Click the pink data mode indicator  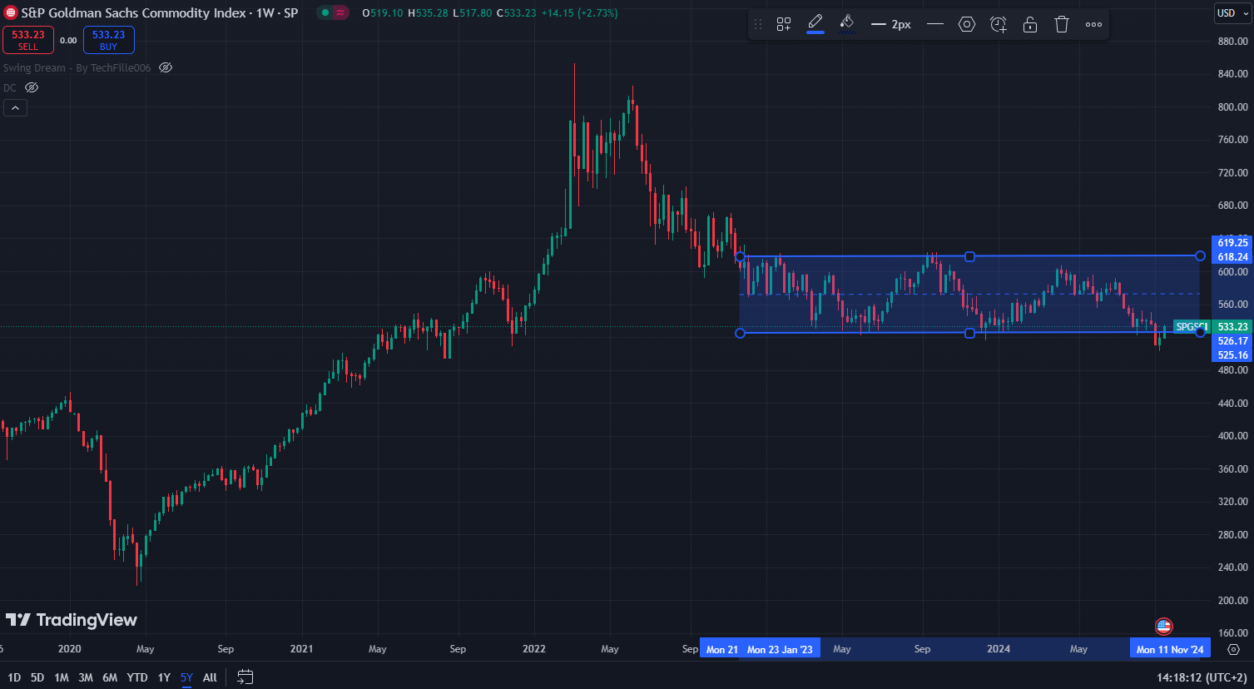pos(340,12)
